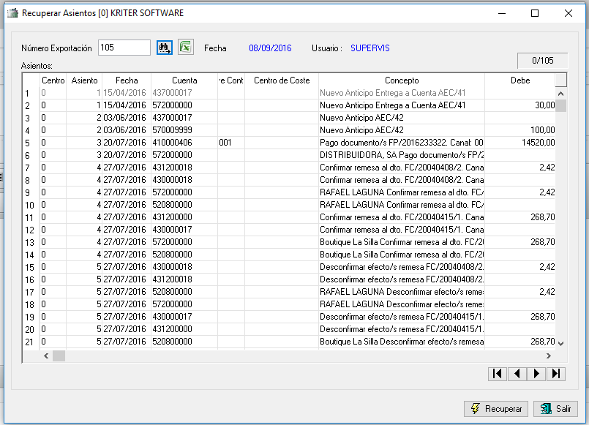589x425 pixels.
Task: Click the Número Exportación label
Action: coord(56,48)
